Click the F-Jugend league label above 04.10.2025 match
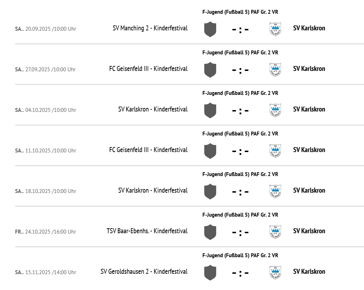This screenshot has width=364, height=290. pos(240,93)
